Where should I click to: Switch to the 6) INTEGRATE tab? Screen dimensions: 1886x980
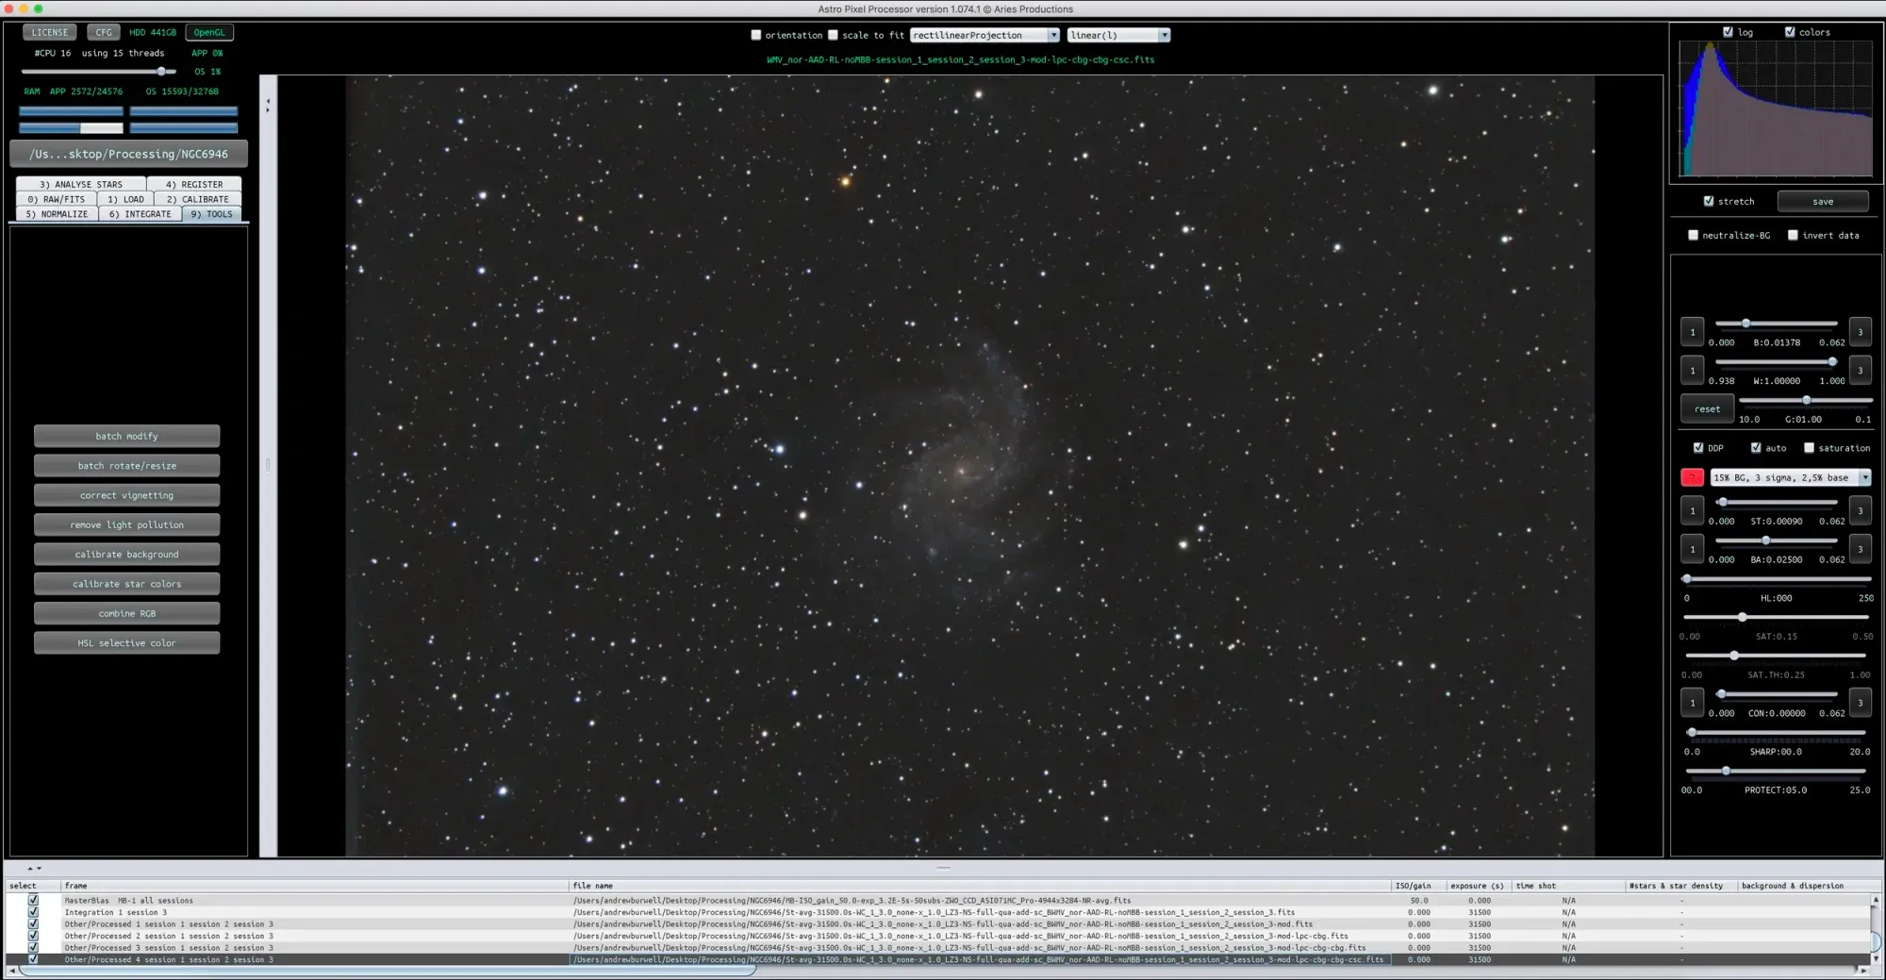[140, 214]
